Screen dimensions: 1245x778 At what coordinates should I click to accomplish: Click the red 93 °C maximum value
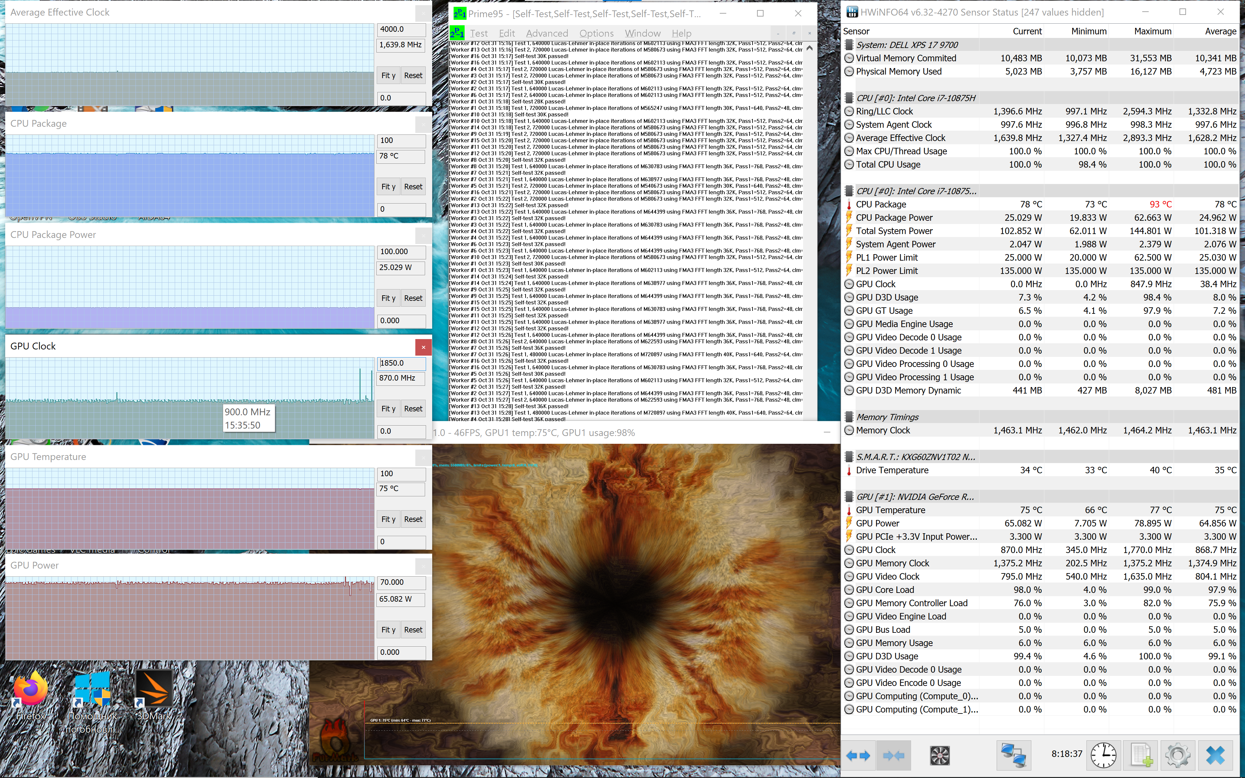click(x=1161, y=204)
